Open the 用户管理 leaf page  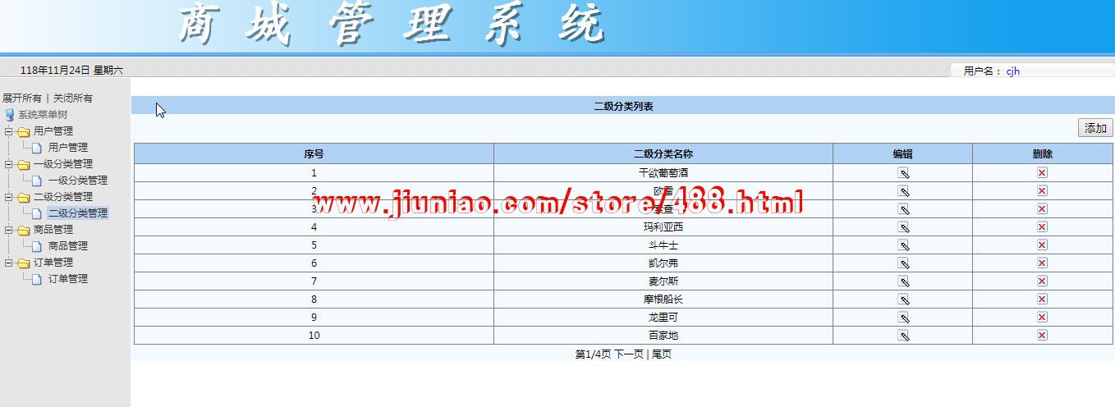68,148
